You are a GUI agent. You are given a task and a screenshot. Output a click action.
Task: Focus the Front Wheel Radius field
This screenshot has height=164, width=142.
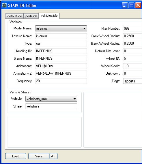[x=132, y=36]
